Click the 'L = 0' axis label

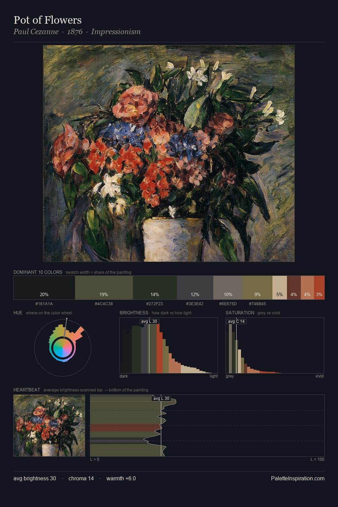click(95, 459)
